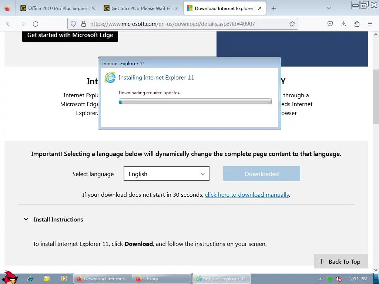Restore down the Firefox window
Image resolution: width=379 pixels, height=284 pixels.
point(365,5)
